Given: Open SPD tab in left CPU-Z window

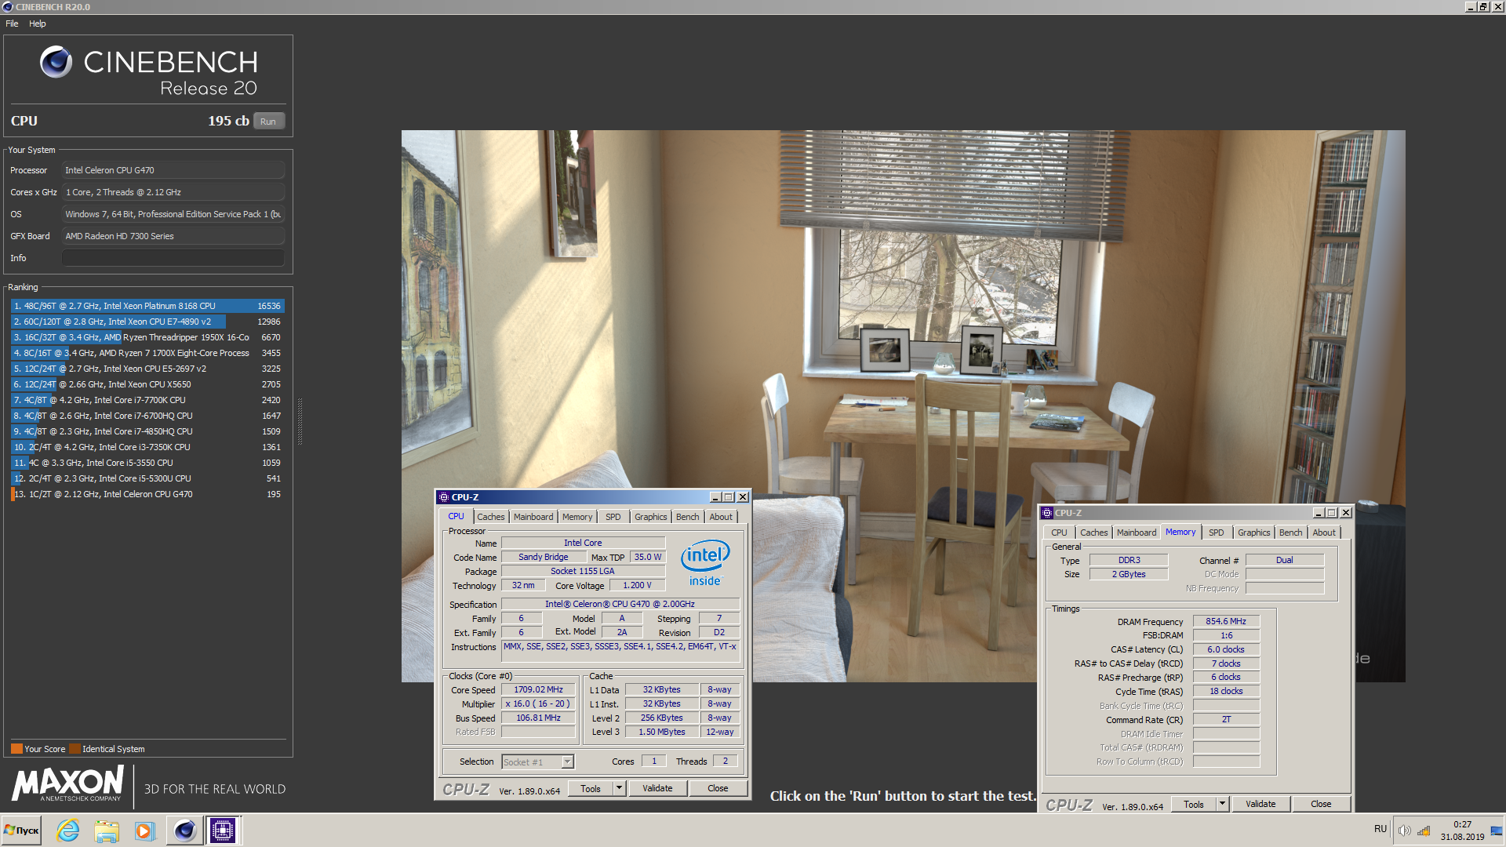Looking at the screenshot, I should 613,517.
